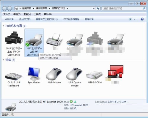Click the Forward navigation arrow
The image size is (148, 118).
10,9
